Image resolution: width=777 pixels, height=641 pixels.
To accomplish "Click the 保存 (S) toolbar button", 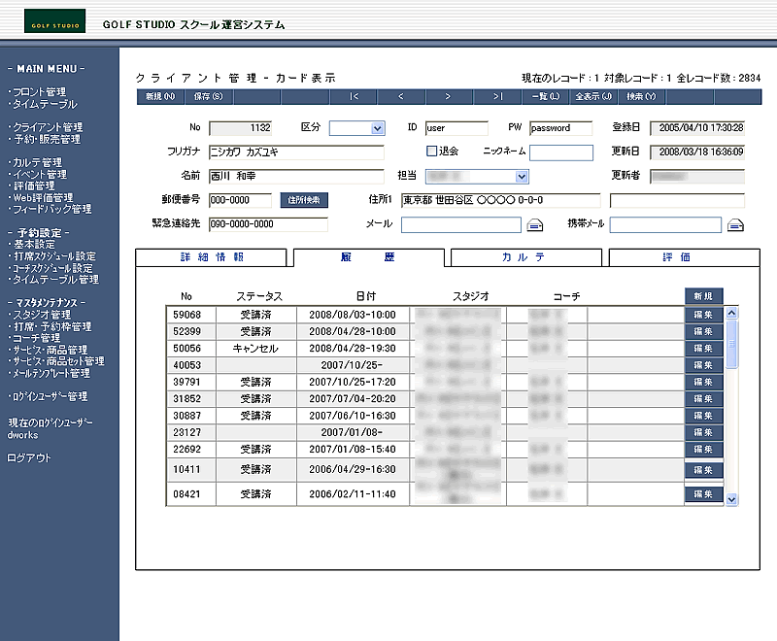I will click(x=208, y=96).
